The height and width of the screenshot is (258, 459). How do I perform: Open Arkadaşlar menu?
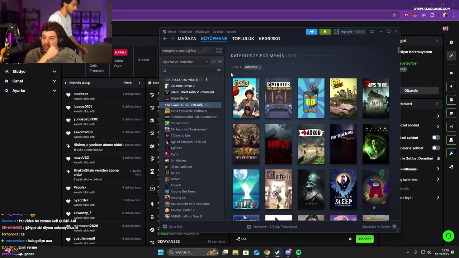pyautogui.click(x=202, y=32)
